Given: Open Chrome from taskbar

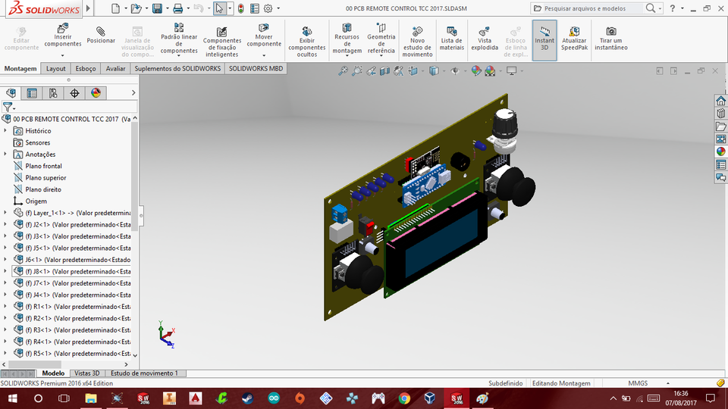Looking at the screenshot, I should click(x=404, y=398).
